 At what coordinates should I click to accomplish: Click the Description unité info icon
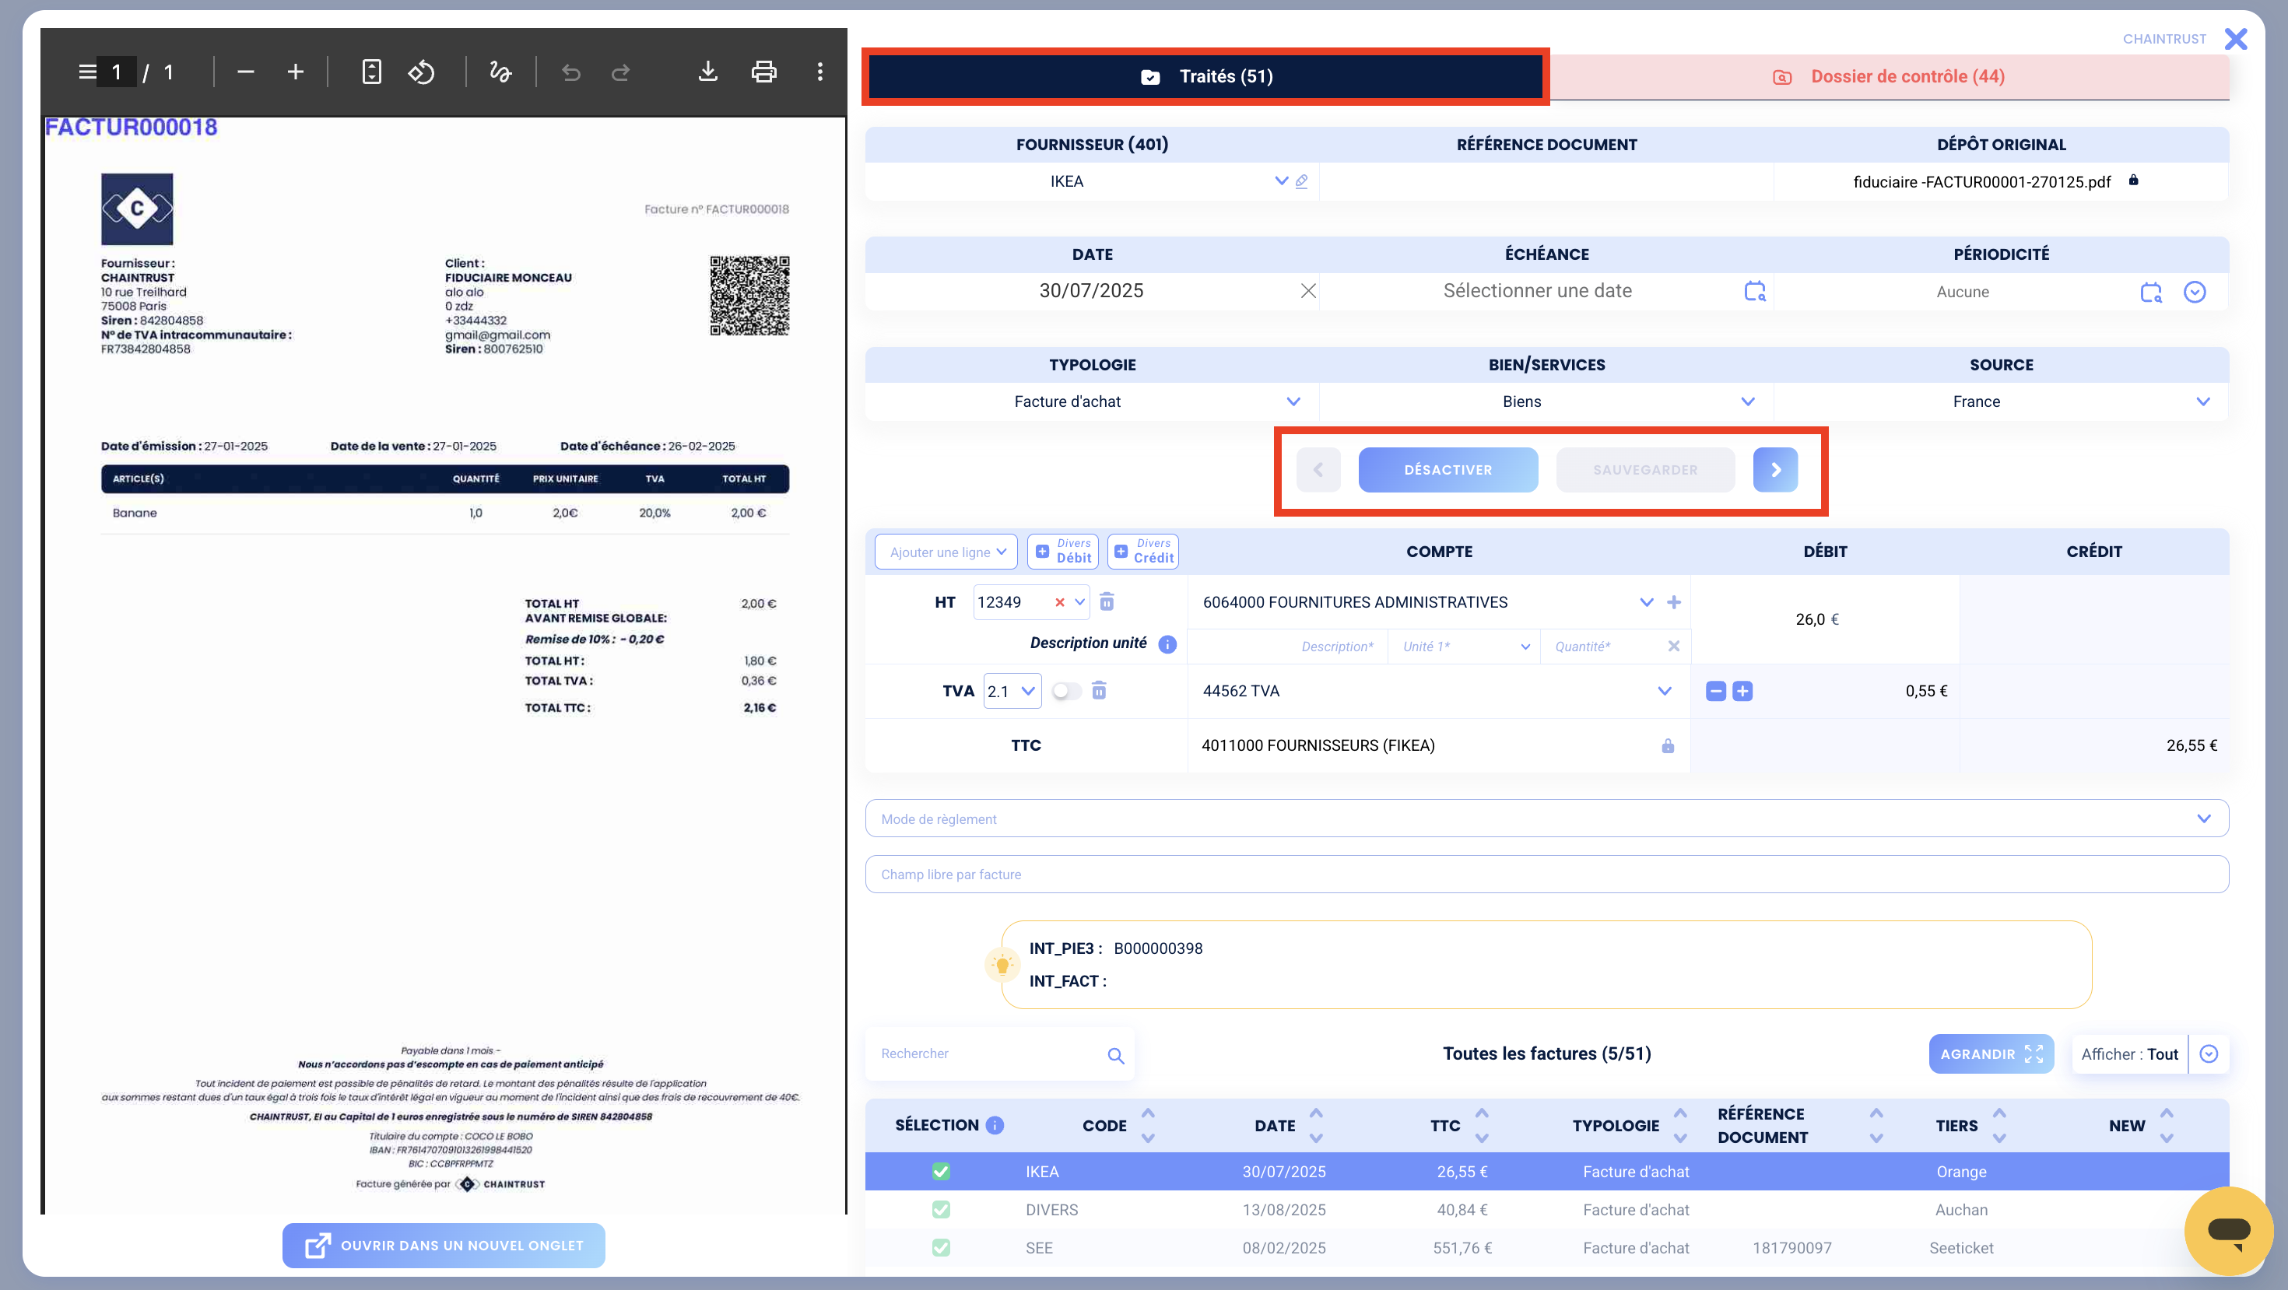(1167, 643)
